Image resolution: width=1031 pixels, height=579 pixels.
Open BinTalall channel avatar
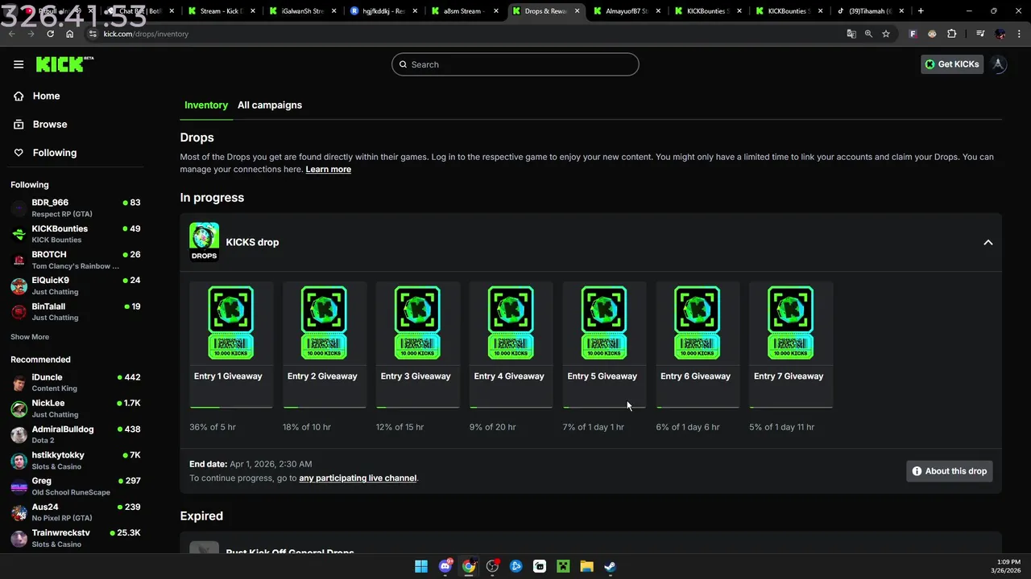coord(19,312)
